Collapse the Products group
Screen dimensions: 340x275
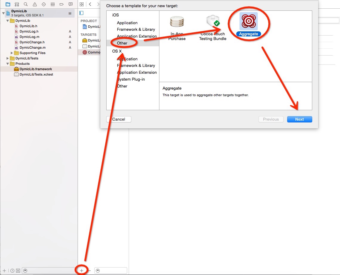(7, 64)
